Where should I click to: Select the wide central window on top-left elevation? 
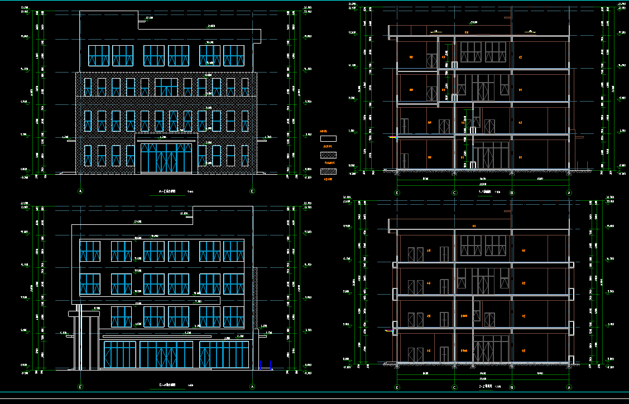pyautogui.click(x=166, y=87)
